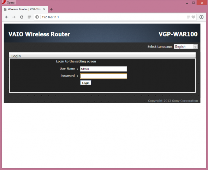Viewport: 208px width, 170px height.
Task: Maximize the Opera window
Action: point(194,3)
